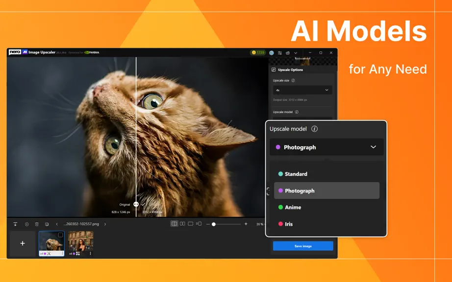
Task: Delete image using the trash icon
Action: [x=37, y=224]
